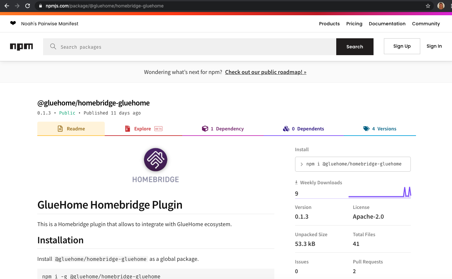The image size is (452, 279).
Task: Click the heart icon beside Noah's Pairwise Manifest
Action: [x=13, y=23]
